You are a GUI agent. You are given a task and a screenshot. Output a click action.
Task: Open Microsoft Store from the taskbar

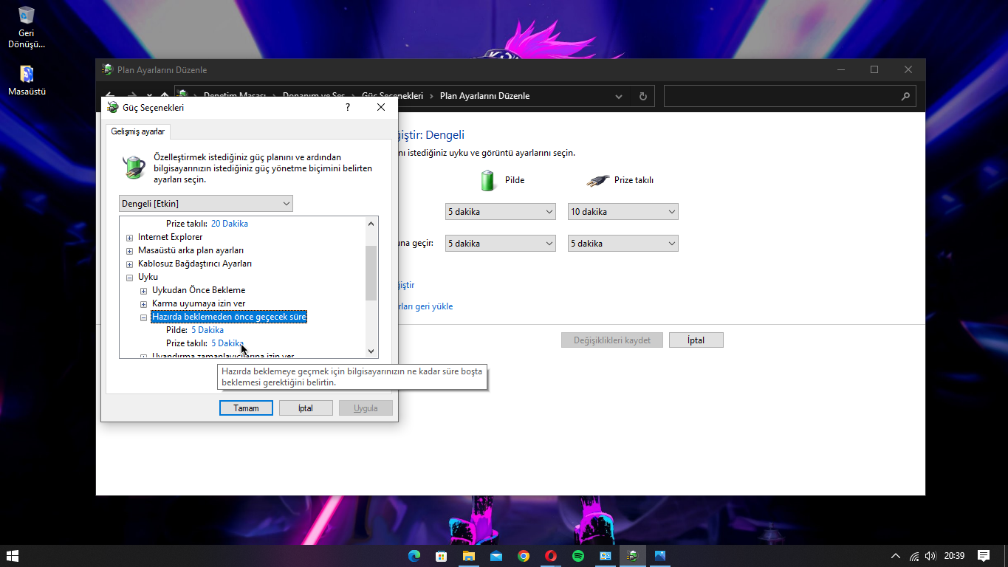point(441,556)
